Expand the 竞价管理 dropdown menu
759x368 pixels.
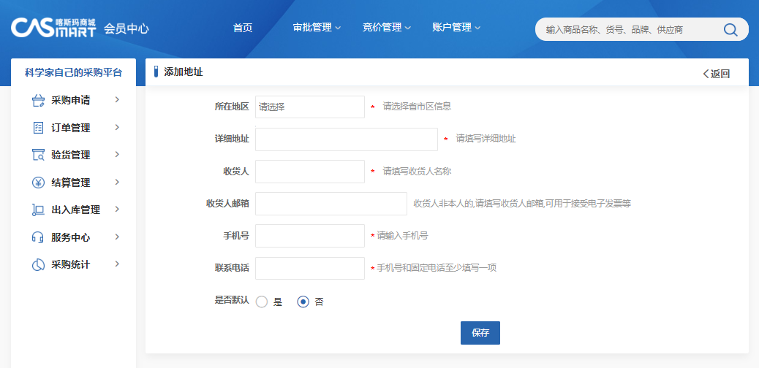click(x=386, y=28)
